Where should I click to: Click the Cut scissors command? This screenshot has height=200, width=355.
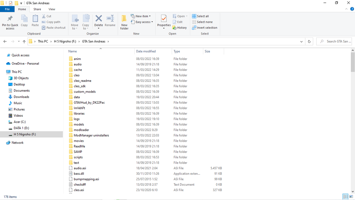(47, 16)
